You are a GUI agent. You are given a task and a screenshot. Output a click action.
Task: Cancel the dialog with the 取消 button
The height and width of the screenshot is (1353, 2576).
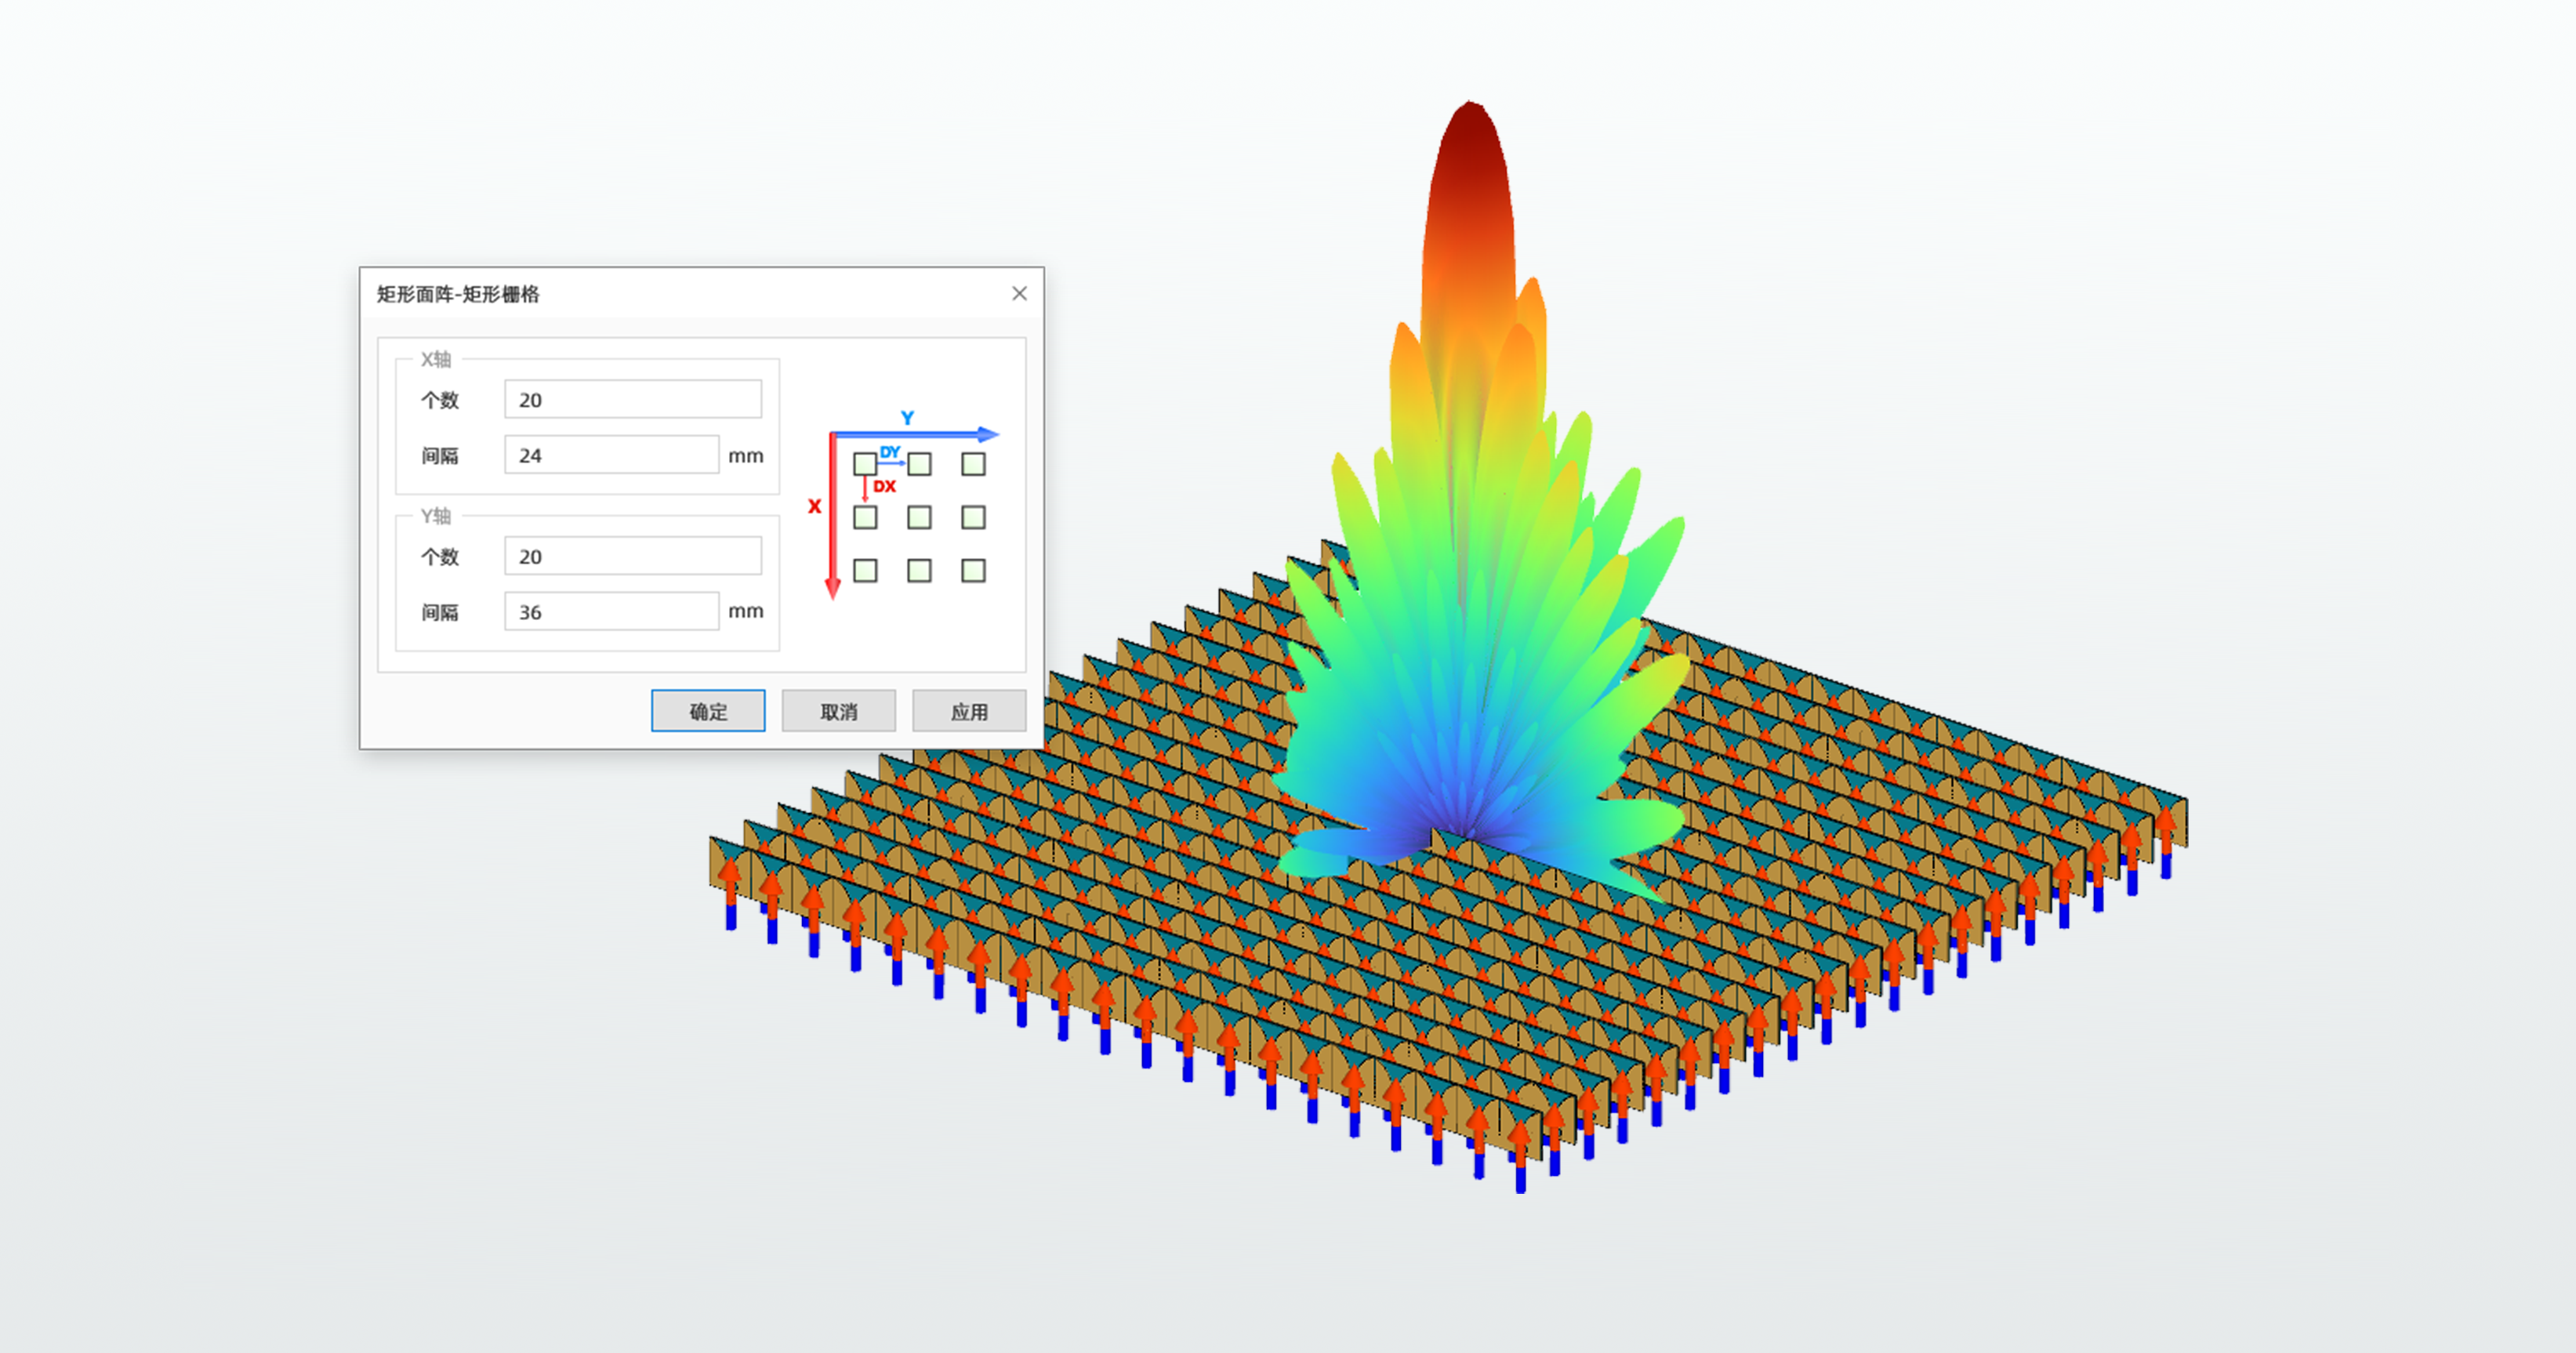838,711
